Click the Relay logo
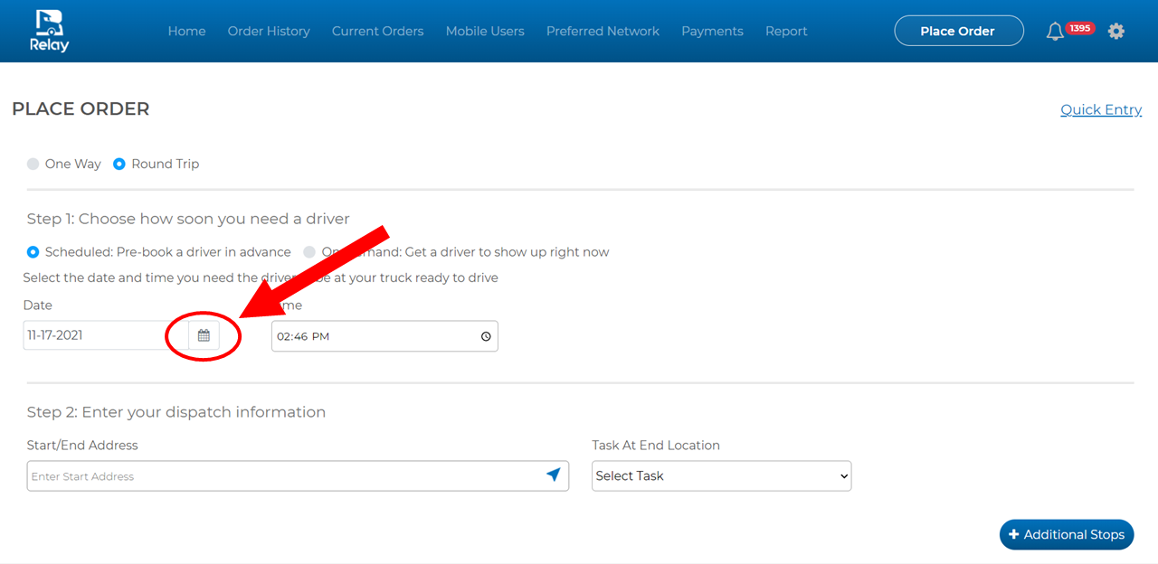Viewport: 1158px width, 564px height. 52,31
